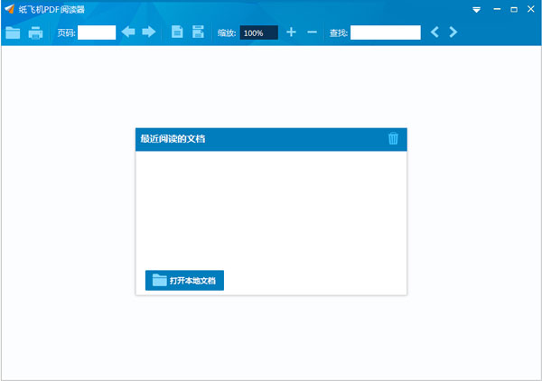Viewport: 542px width, 381px height.
Task: Click the 打开本地文档 button
Action: (x=184, y=280)
